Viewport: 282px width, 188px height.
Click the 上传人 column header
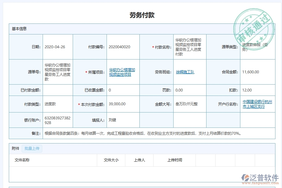pyautogui.click(x=139, y=160)
